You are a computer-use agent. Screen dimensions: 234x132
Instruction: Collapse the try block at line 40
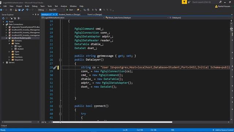tap(60, 114)
